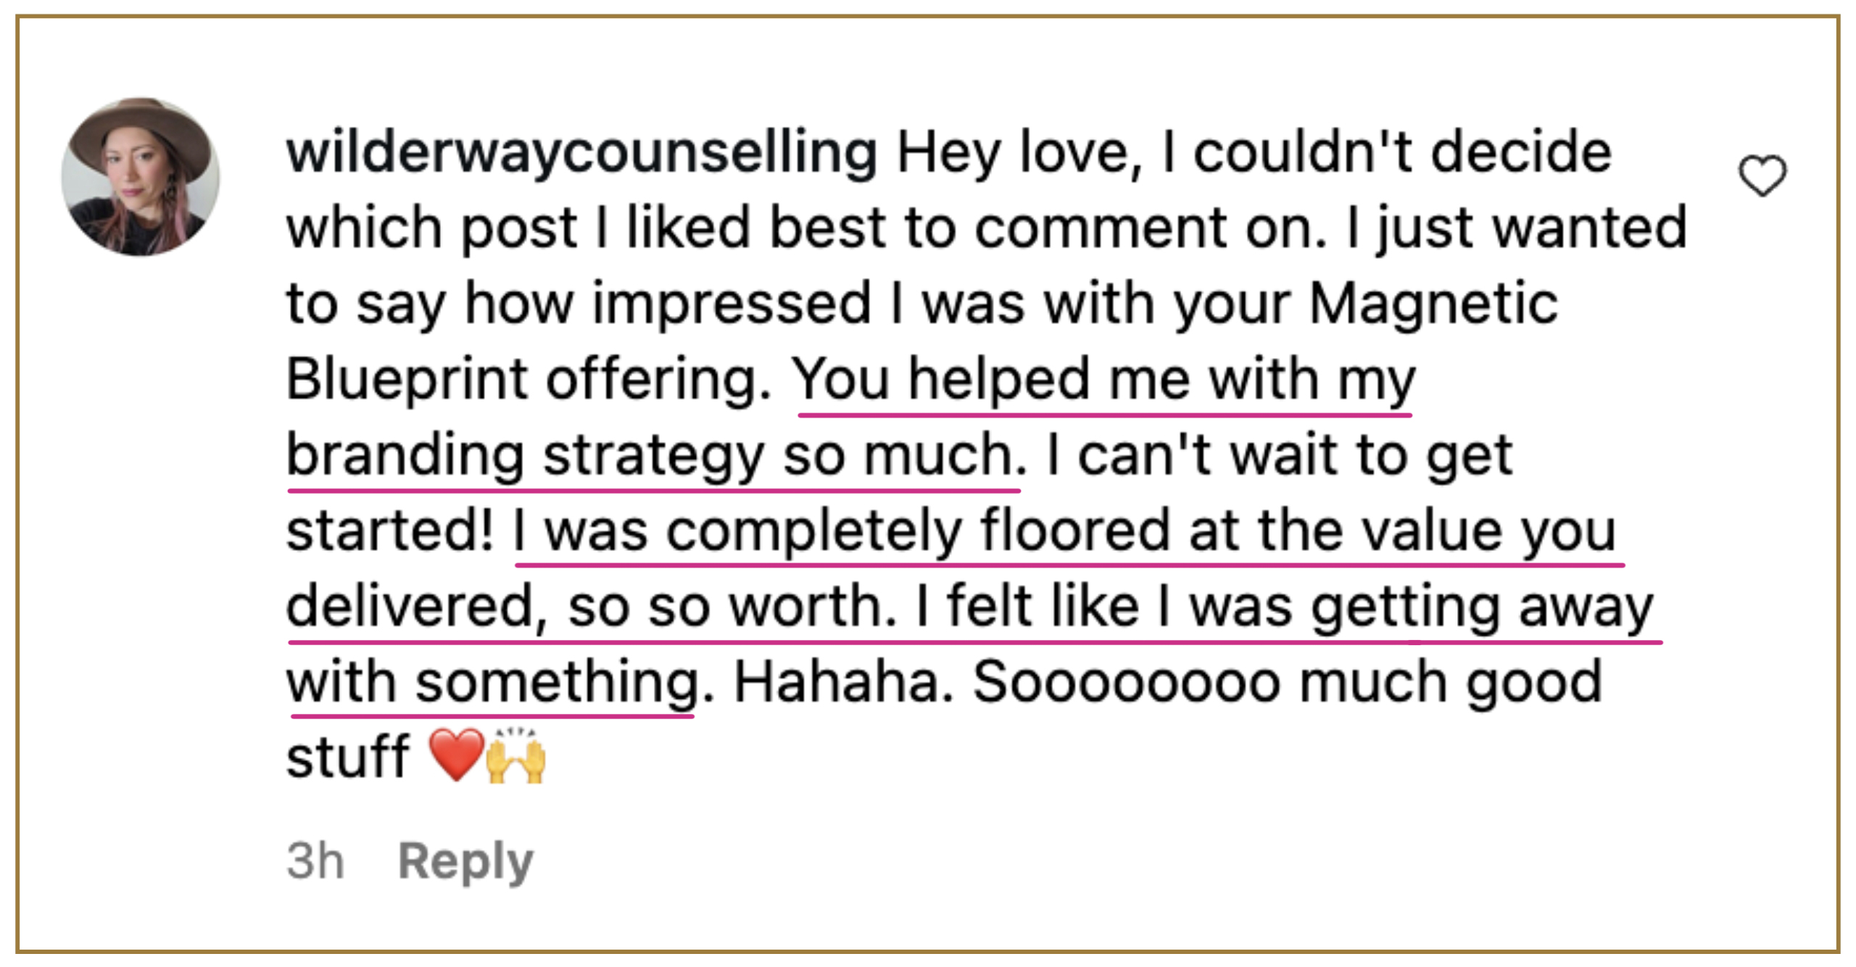Viewport: 1856px width, 967px height.
Task: Like the comment with the heart icon
Action: pyautogui.click(x=1762, y=175)
